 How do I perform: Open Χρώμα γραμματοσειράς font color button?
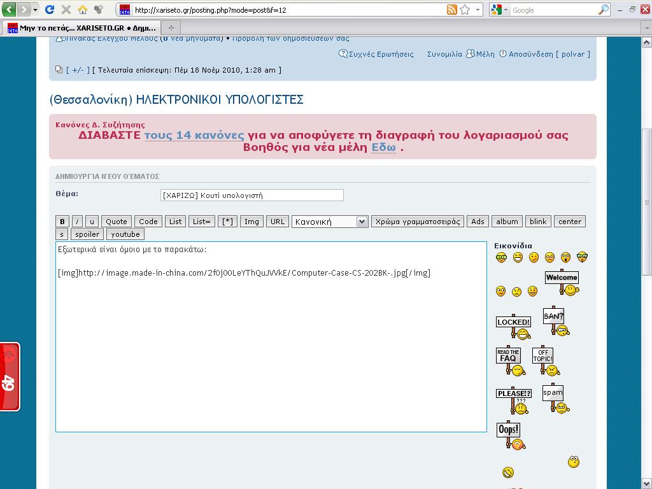tap(418, 222)
